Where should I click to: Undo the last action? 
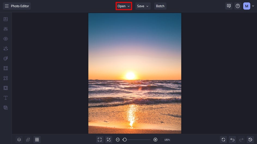(232, 140)
